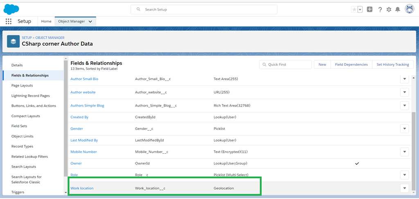Open the Work location field
Image resolution: width=419 pixels, height=199 pixels.
coord(82,188)
